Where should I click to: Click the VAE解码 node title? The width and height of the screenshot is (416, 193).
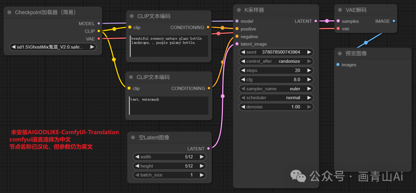(356, 10)
